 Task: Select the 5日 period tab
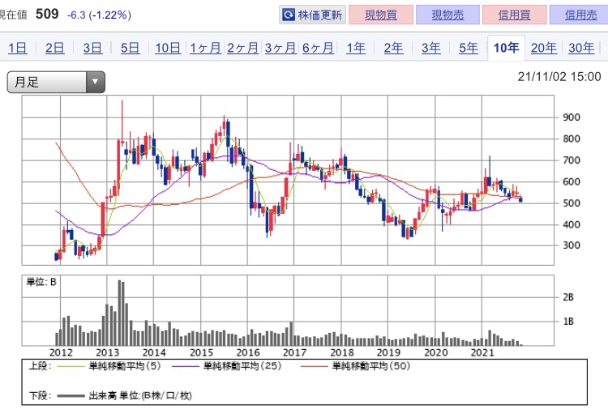click(x=130, y=48)
